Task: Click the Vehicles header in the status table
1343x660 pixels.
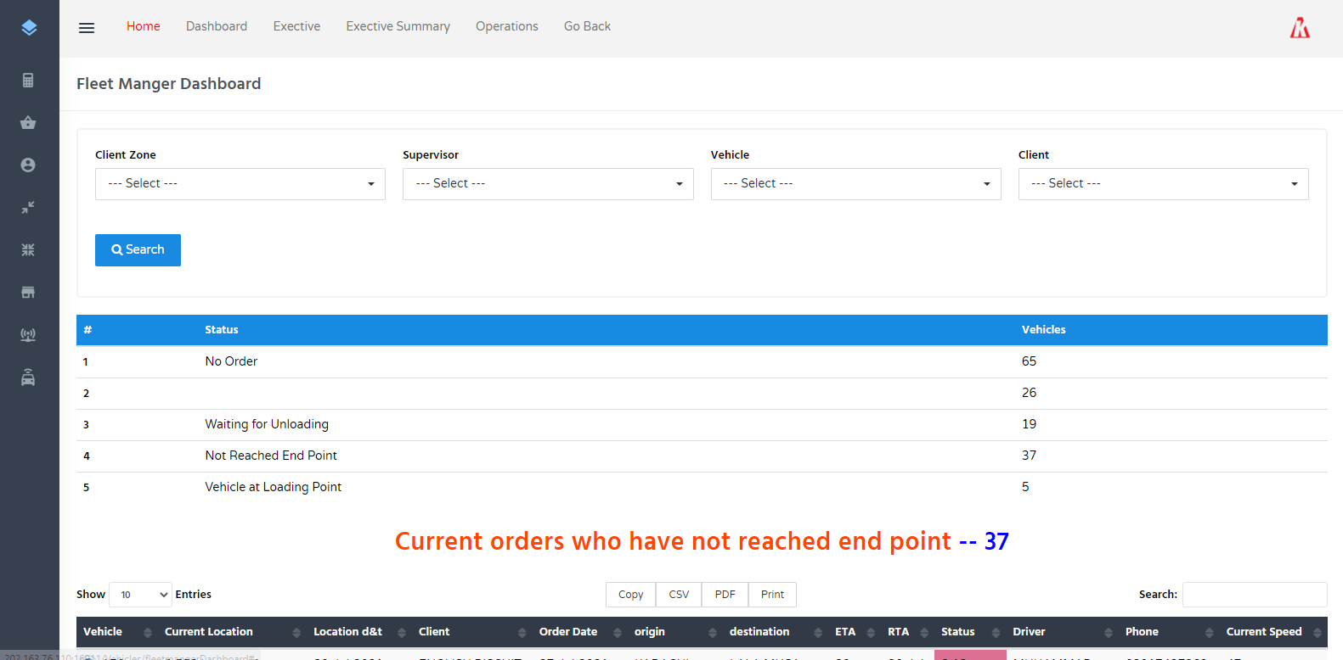Action: click(1043, 330)
